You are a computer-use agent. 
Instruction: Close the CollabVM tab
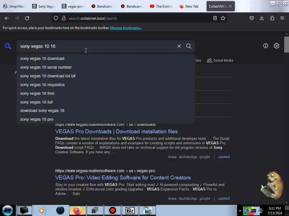tap(230, 6)
